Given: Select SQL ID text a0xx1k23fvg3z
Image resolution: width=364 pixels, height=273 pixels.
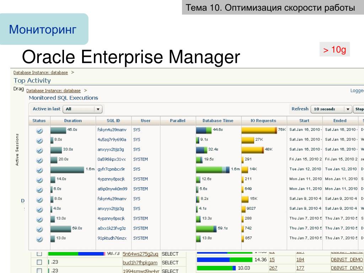Looking at the screenshot, I should [112, 229].
